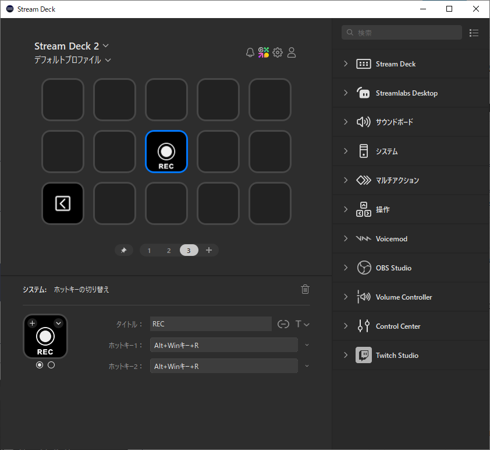Expand the システム category
This screenshot has width=490, height=450.
coord(346,151)
